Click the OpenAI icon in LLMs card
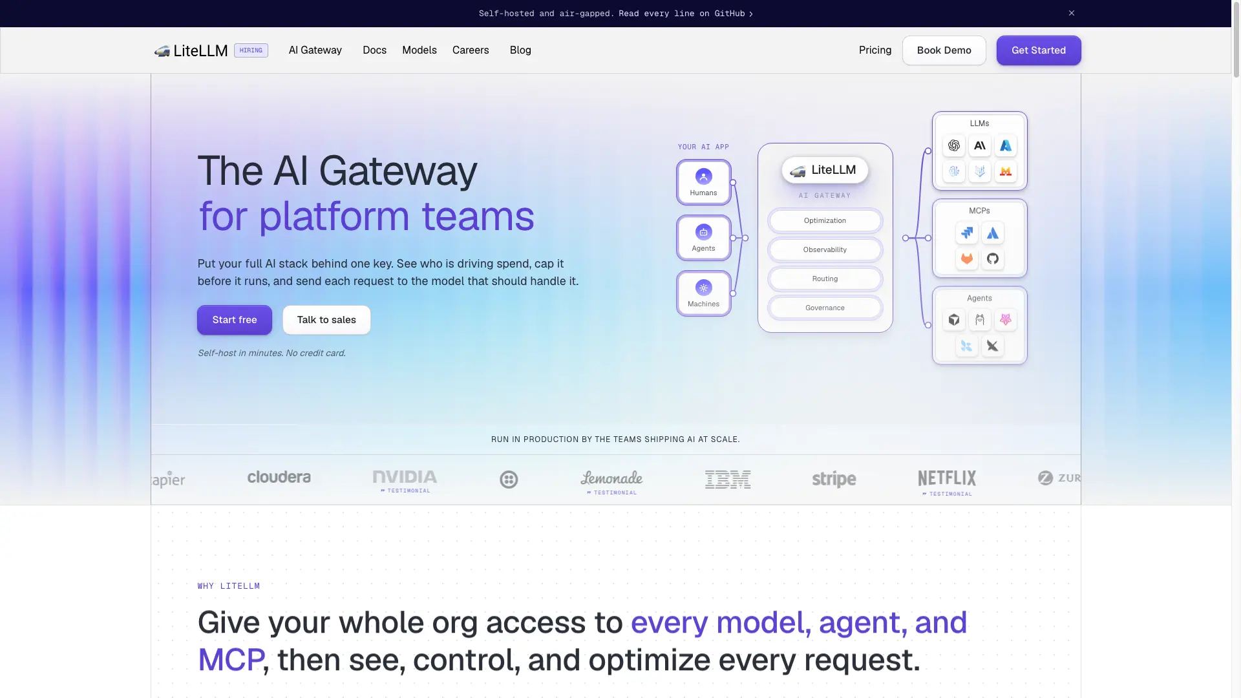This screenshot has width=1241, height=698. coord(954,145)
